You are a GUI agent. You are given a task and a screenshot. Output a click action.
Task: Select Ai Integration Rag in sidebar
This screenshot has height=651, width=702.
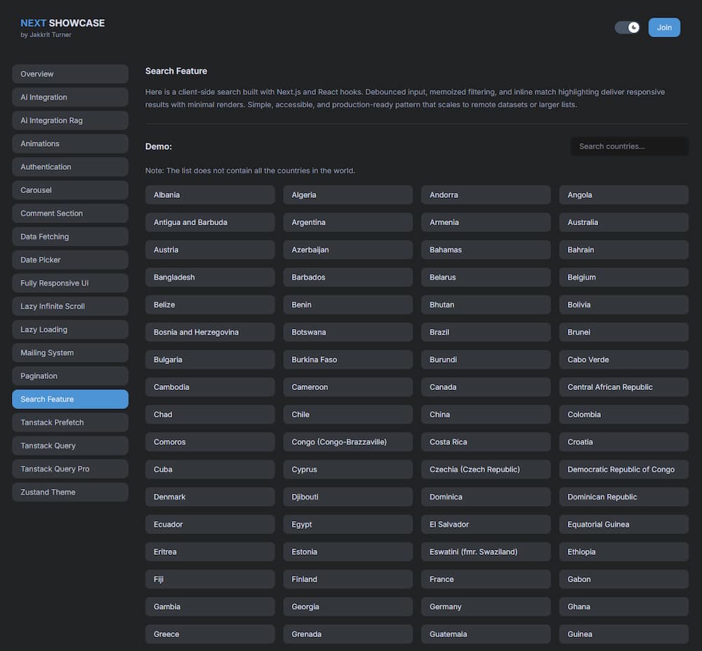70,121
